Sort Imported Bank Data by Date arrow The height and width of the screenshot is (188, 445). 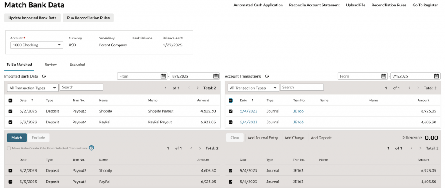pyautogui.click(x=31, y=100)
